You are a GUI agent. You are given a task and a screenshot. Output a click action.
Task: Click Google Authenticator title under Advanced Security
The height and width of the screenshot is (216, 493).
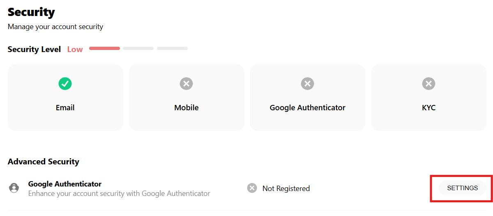coord(65,184)
